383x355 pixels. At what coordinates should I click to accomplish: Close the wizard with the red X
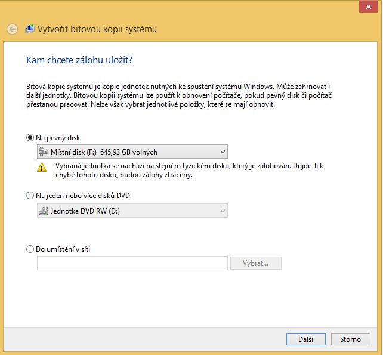[x=368, y=7]
